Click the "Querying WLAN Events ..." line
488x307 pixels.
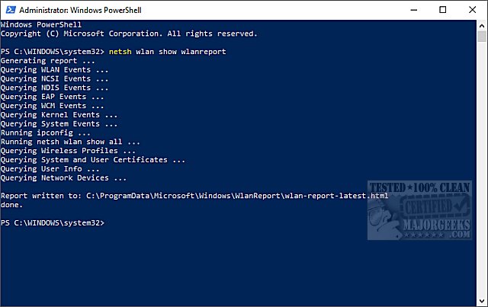55,69
